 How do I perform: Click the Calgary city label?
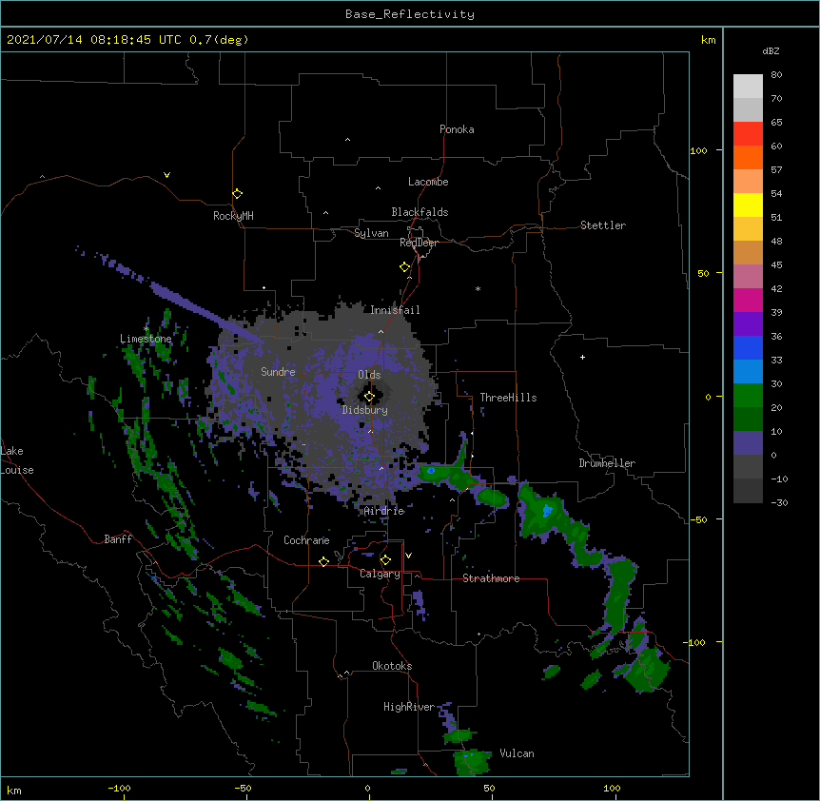click(x=380, y=574)
